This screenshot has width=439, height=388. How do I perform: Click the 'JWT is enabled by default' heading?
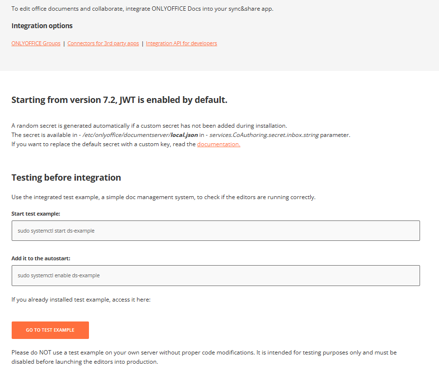[119, 100]
